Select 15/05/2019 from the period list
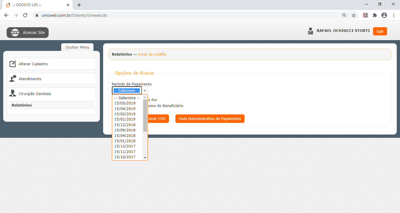Viewport: 400px width, 213px height. [125, 103]
